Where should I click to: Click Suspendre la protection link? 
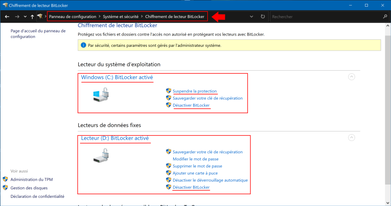[x=195, y=91]
